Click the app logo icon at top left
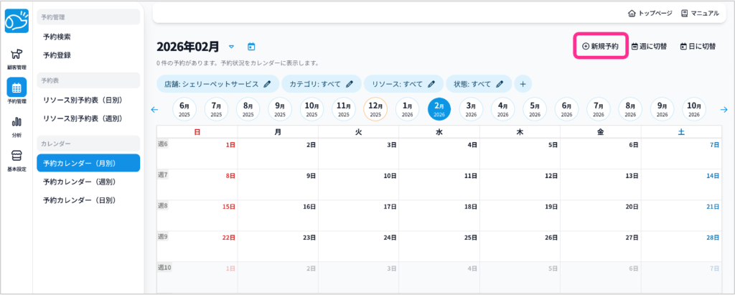 16,23
